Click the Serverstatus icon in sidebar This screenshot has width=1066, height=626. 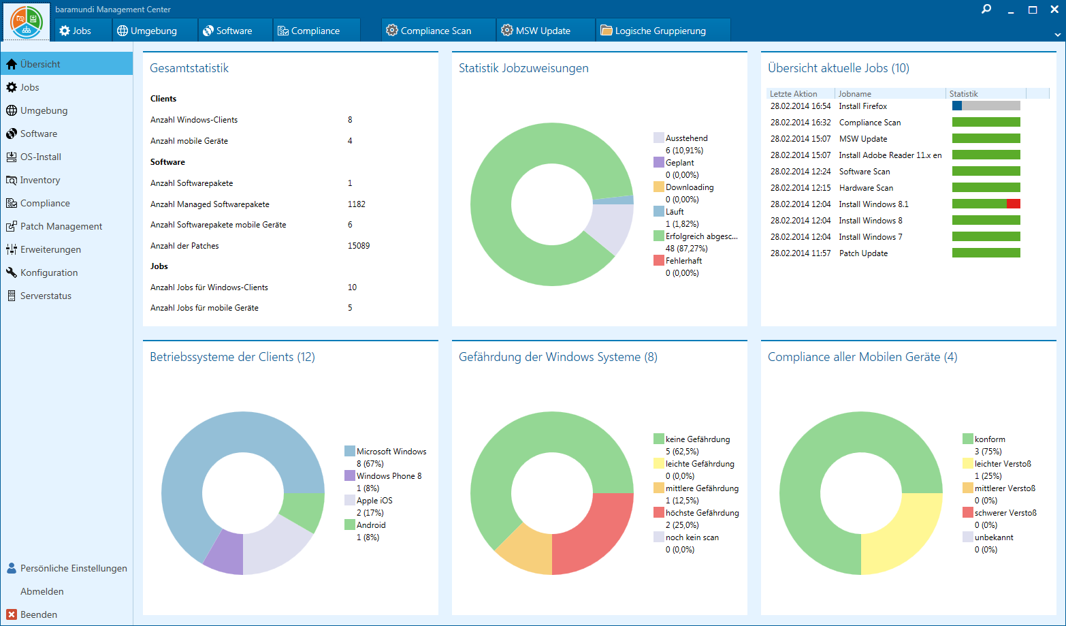pyautogui.click(x=11, y=296)
